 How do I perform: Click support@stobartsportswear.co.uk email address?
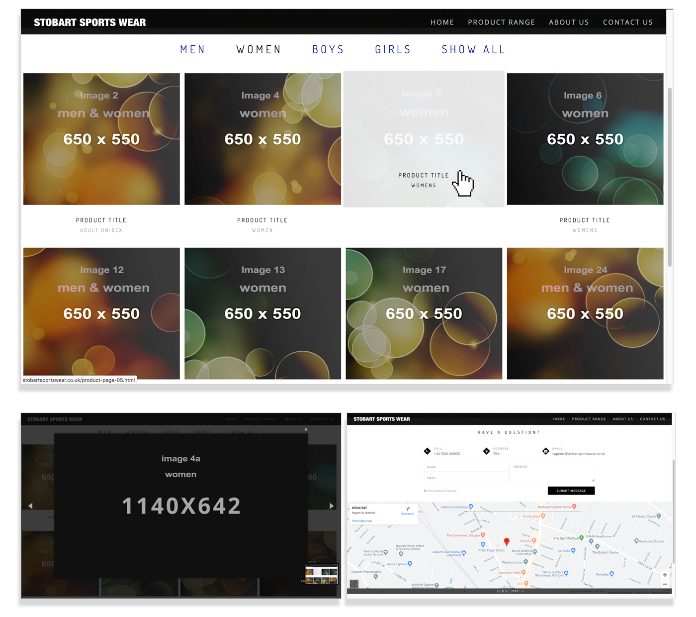tap(579, 454)
